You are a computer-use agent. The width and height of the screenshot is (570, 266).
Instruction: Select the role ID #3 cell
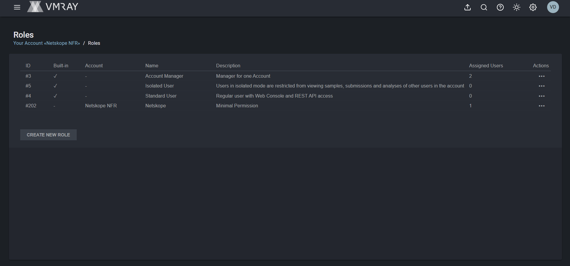pos(28,76)
